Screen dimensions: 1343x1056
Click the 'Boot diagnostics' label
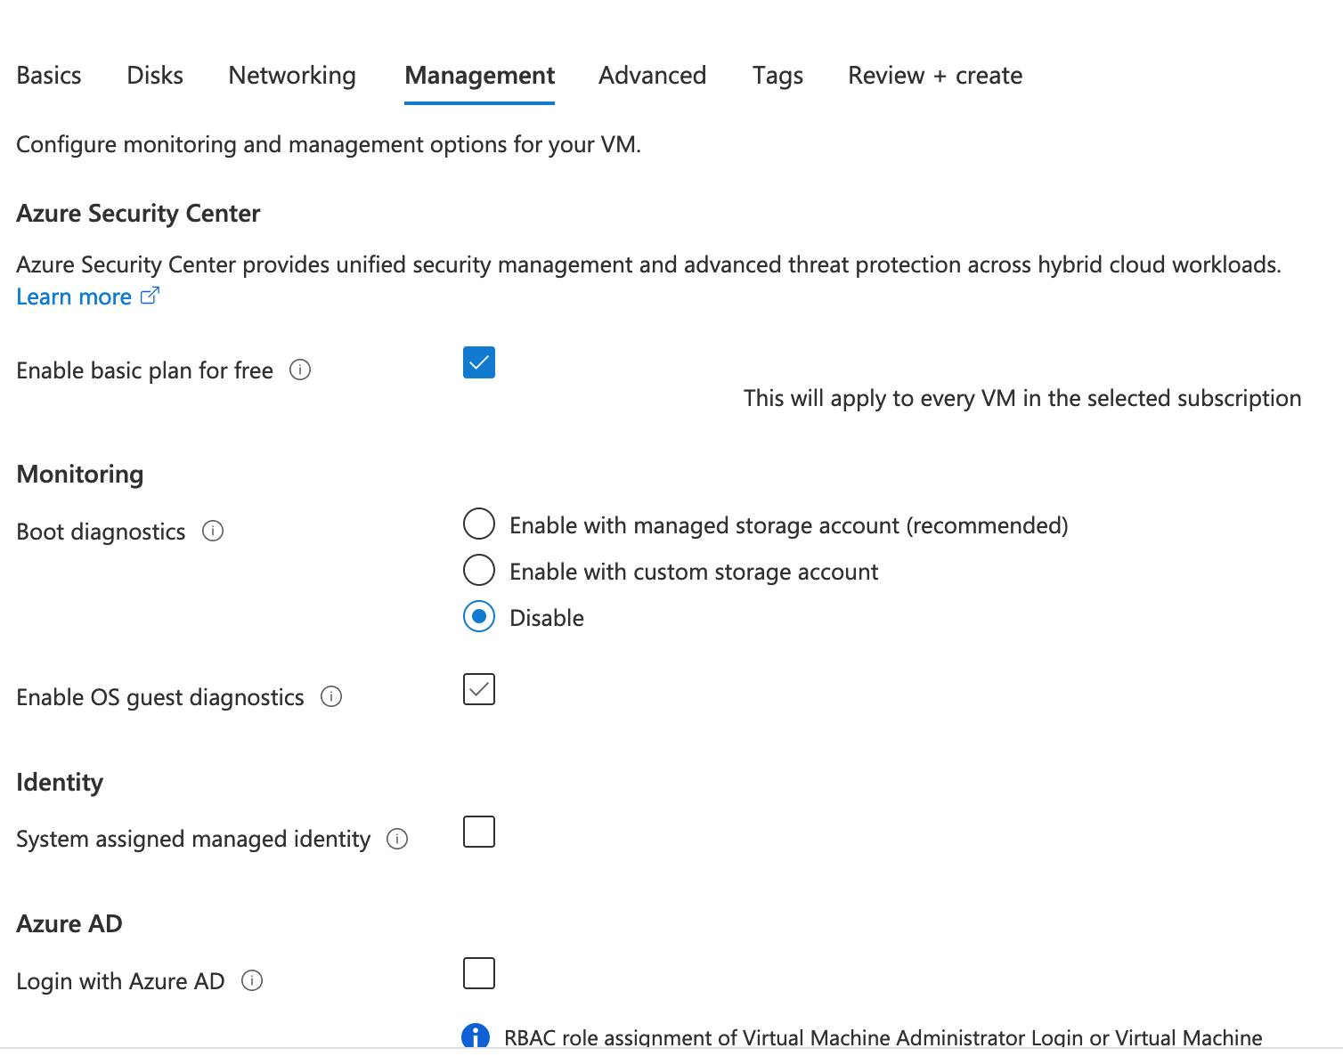point(101,532)
